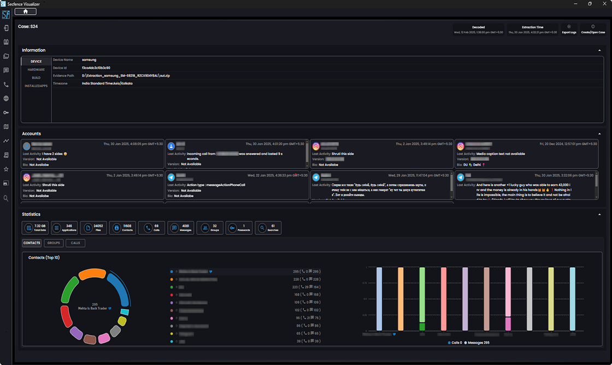Image resolution: width=612 pixels, height=365 pixels.
Task: Click the 24052 Files statistic tile
Action: (93, 228)
